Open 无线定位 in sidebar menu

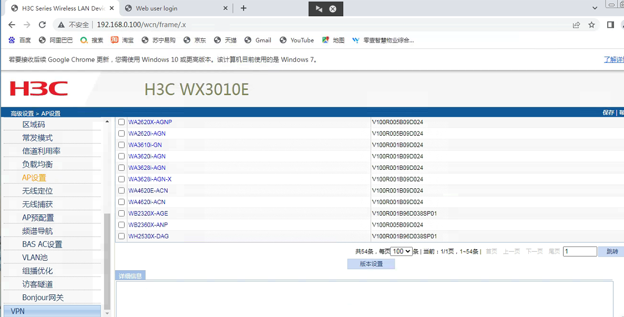(37, 191)
